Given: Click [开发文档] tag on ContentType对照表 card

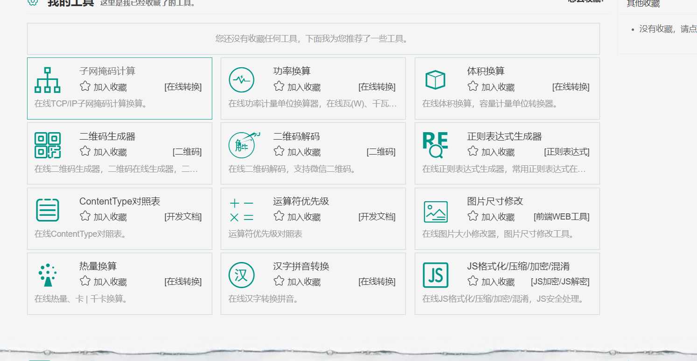Looking at the screenshot, I should click(x=183, y=217).
